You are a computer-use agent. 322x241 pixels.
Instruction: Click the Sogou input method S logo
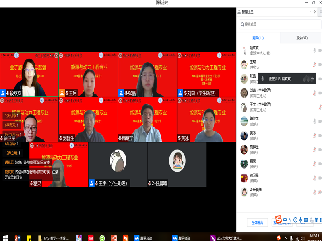coord(279,219)
